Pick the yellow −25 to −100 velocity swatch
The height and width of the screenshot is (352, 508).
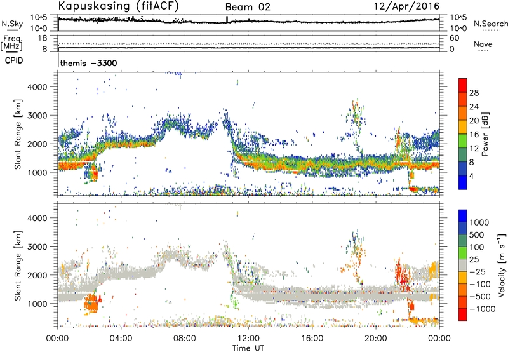tap(463, 278)
